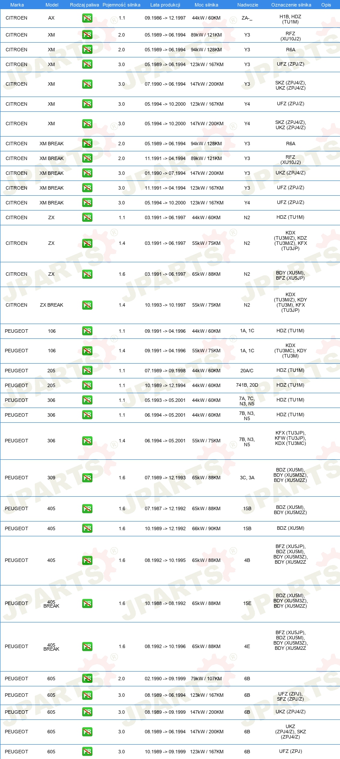Select the model cell 'AX'
Image resolution: width=340 pixels, height=759 pixels.
point(51,18)
